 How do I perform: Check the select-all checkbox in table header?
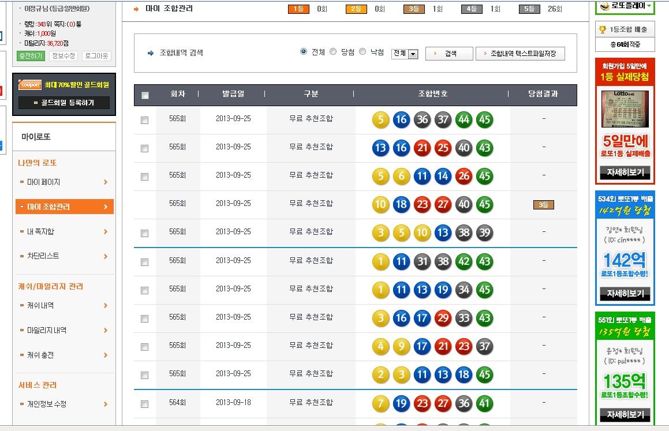[x=145, y=95]
